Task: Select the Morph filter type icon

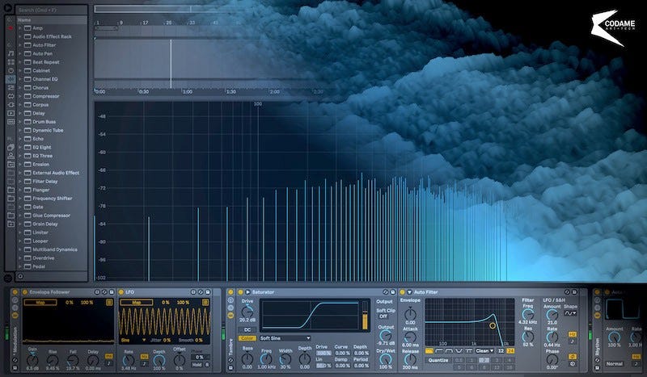Action: (x=469, y=350)
